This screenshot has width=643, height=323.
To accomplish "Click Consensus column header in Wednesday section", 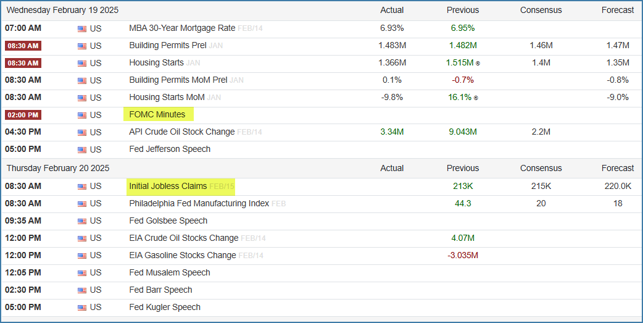I will click(x=541, y=10).
